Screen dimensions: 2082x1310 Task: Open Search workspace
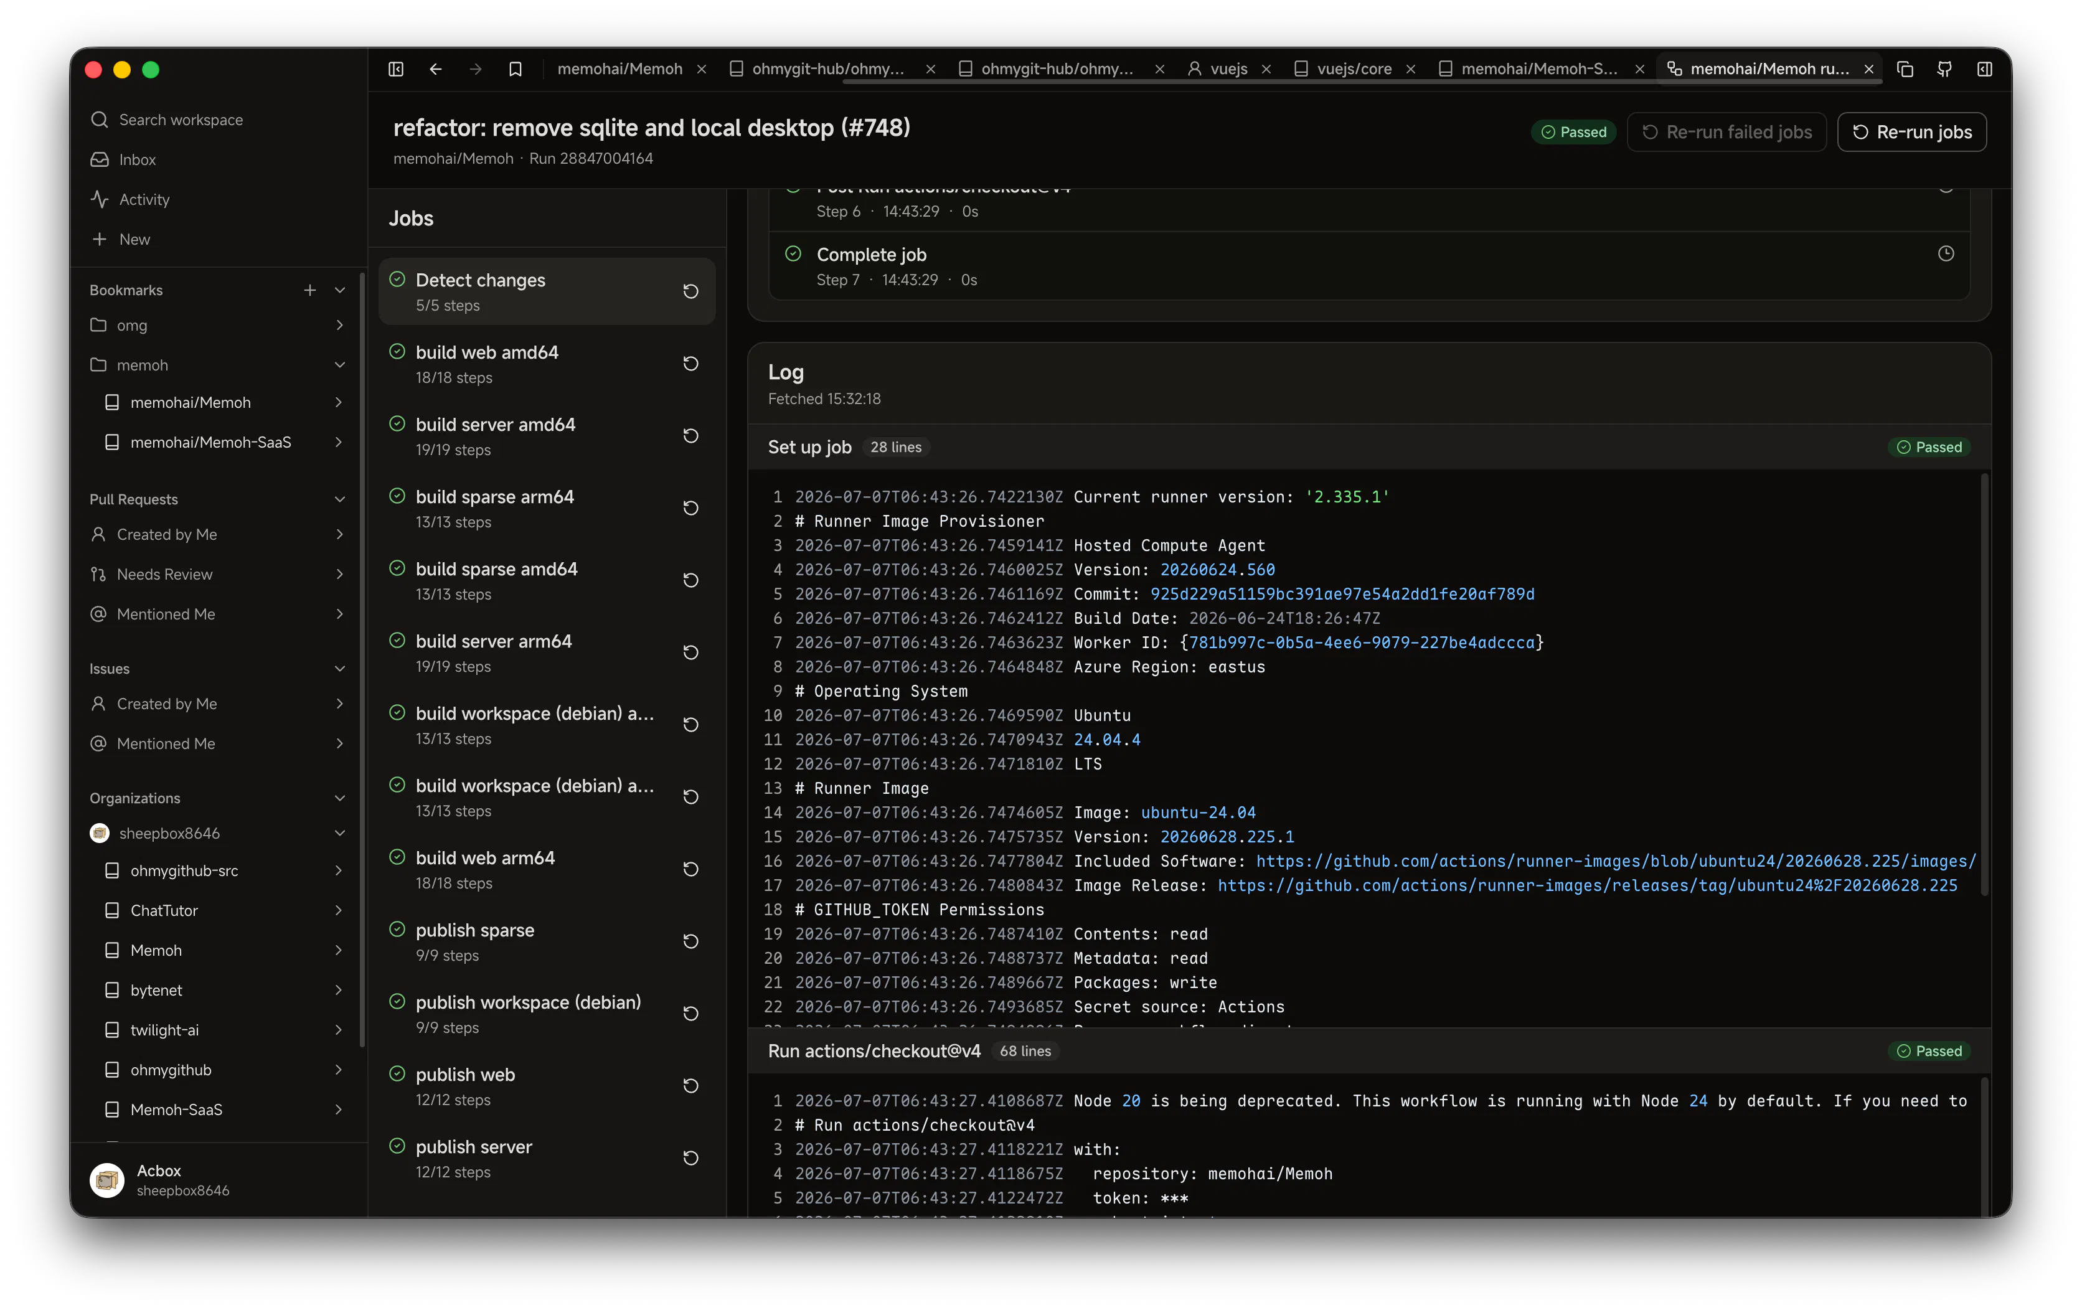point(217,120)
